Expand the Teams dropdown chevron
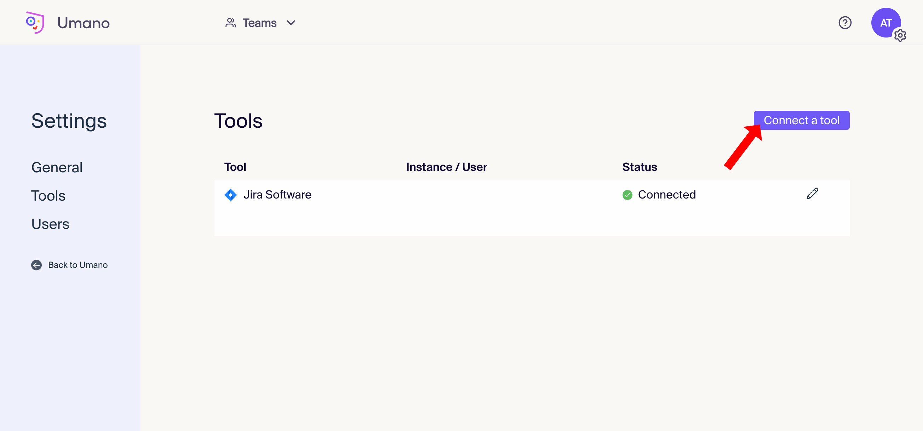This screenshot has height=431, width=923. pyautogui.click(x=291, y=23)
